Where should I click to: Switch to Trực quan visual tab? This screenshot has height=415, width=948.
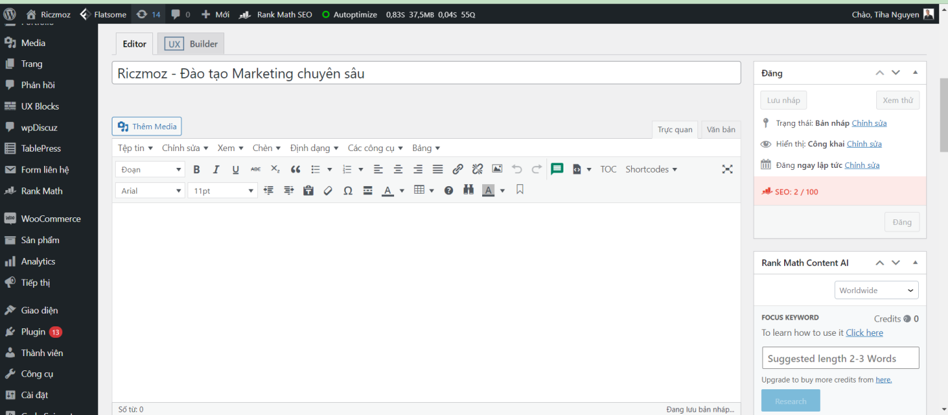pos(675,129)
